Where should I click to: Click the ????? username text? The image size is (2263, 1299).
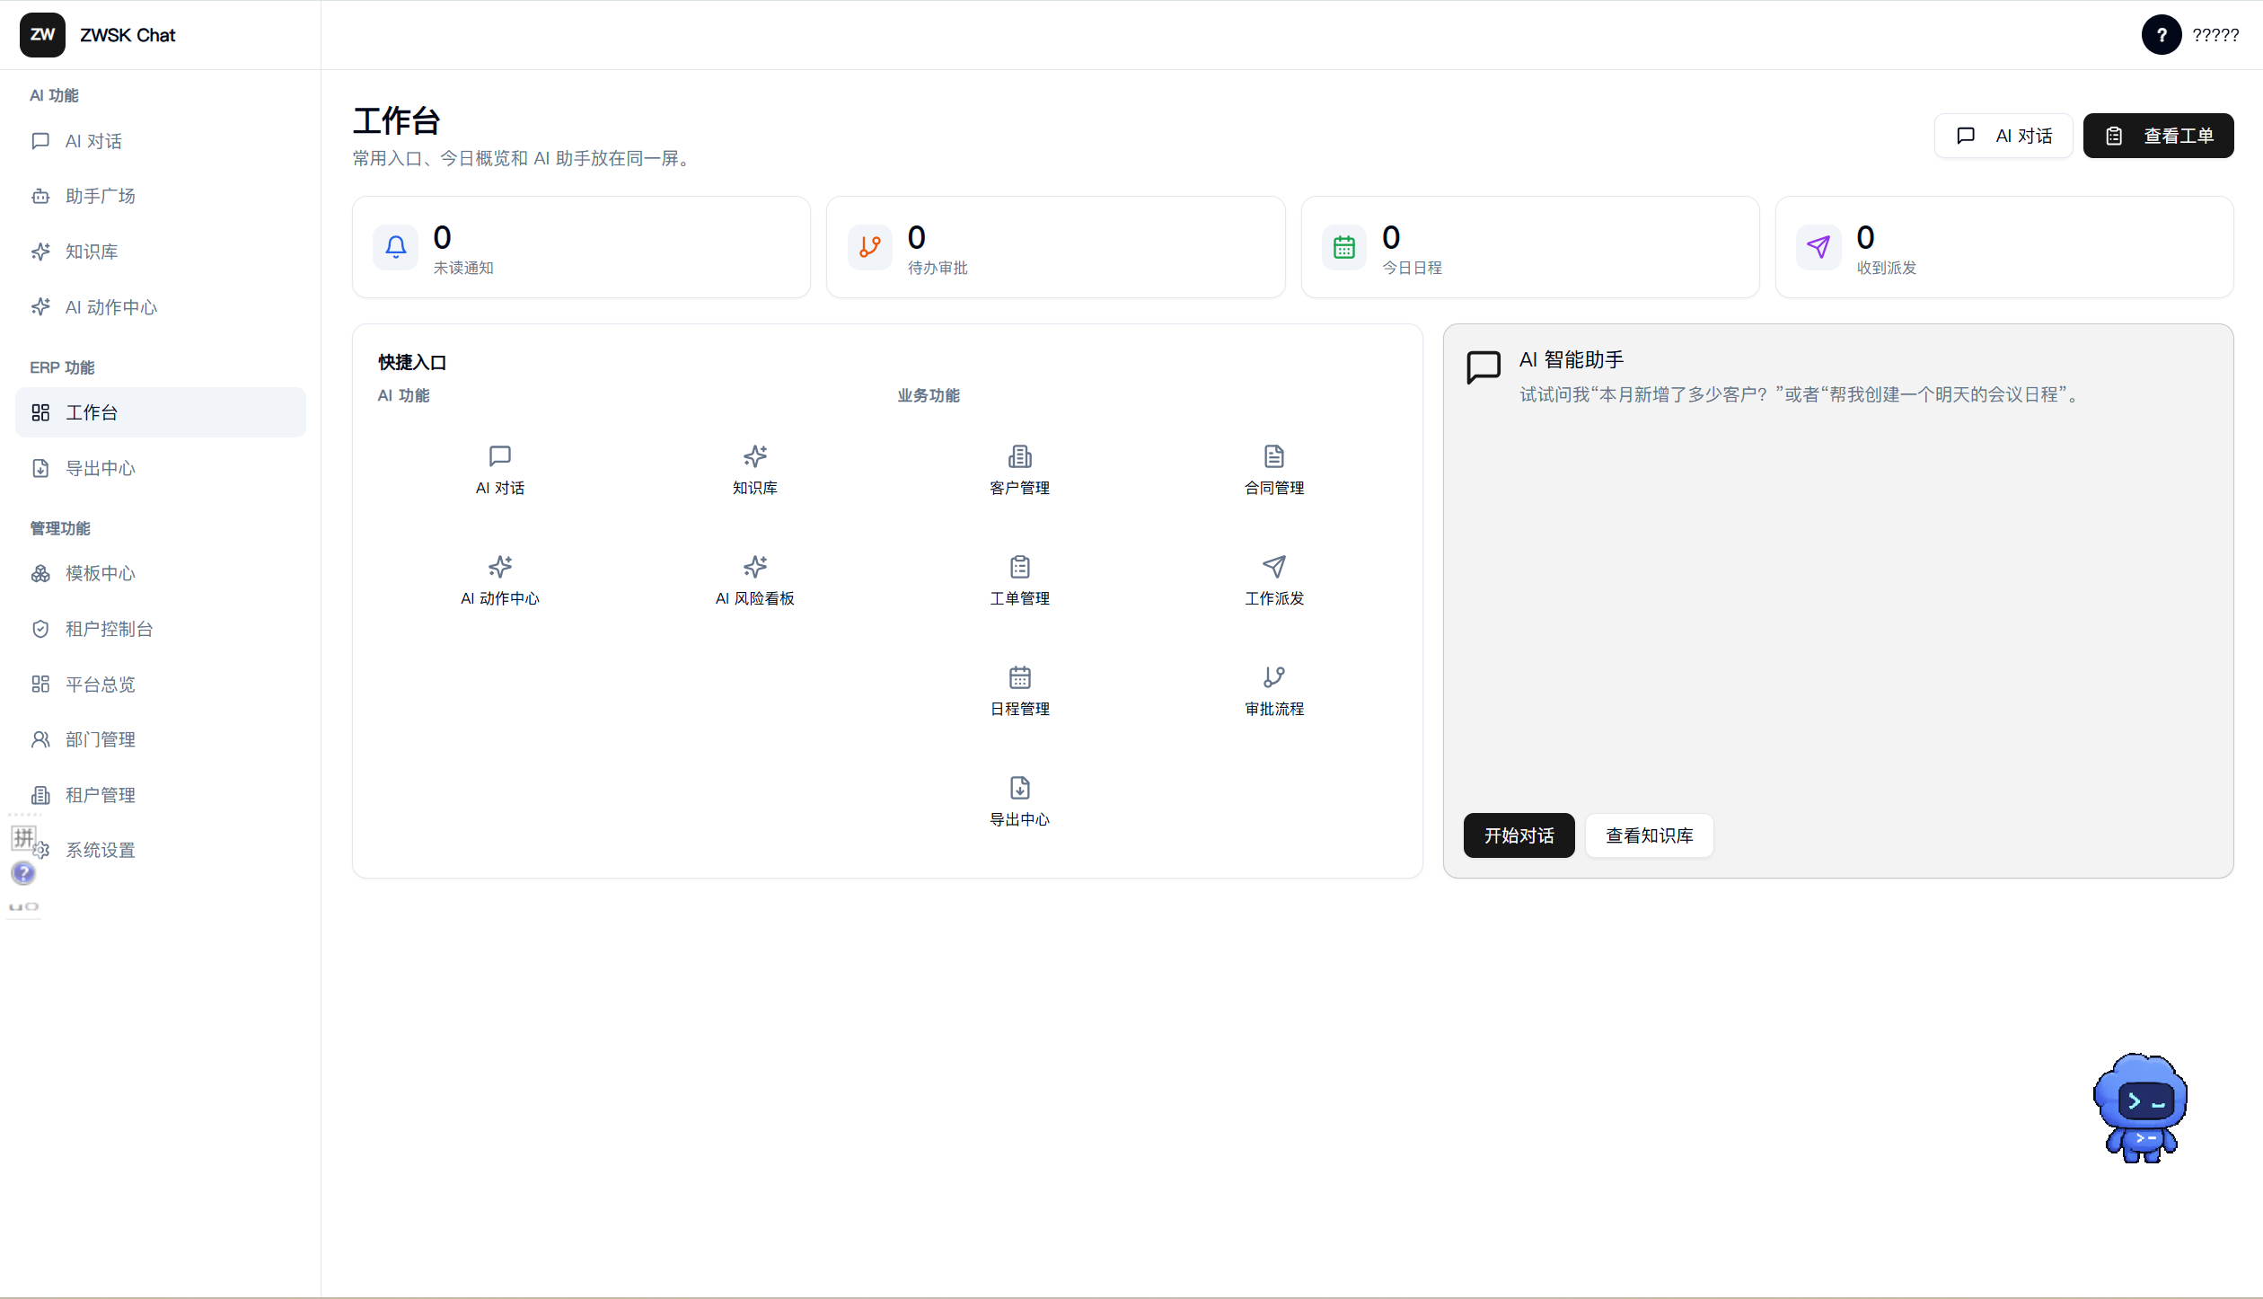point(2215,35)
